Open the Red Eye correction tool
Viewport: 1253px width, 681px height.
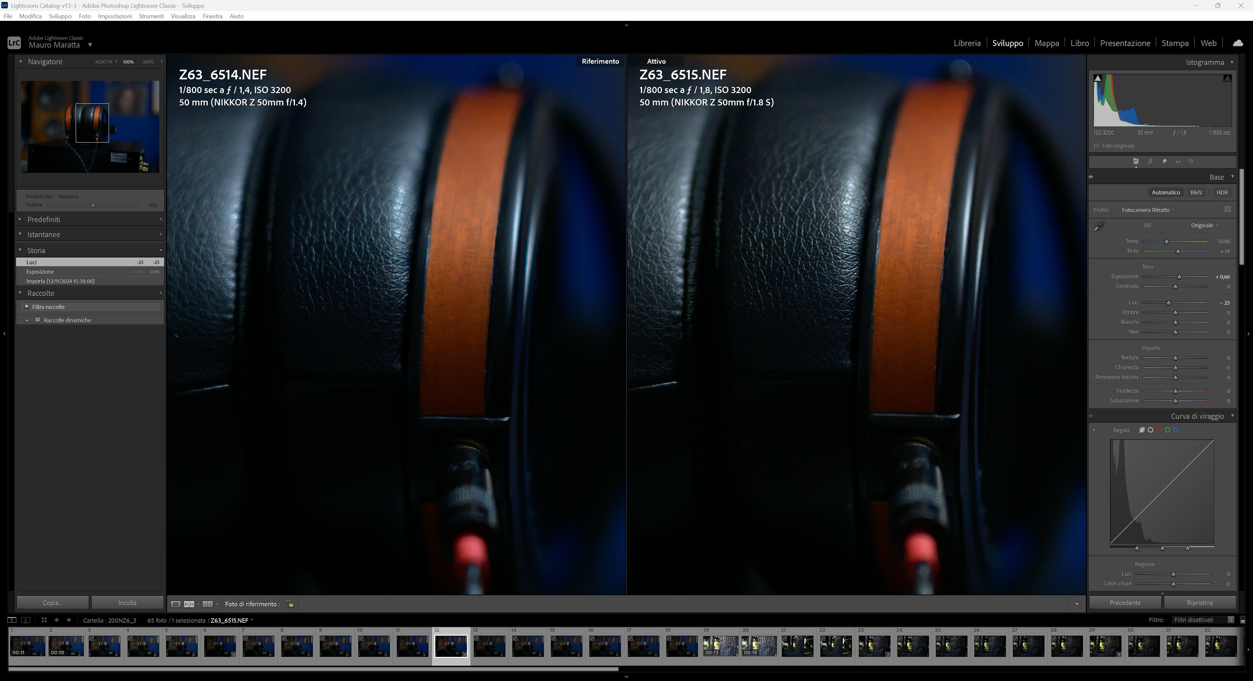1178,161
